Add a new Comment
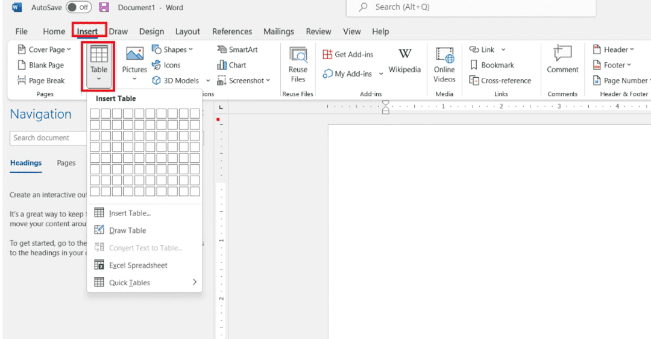Screen dimensions: 651x339 pos(562,59)
